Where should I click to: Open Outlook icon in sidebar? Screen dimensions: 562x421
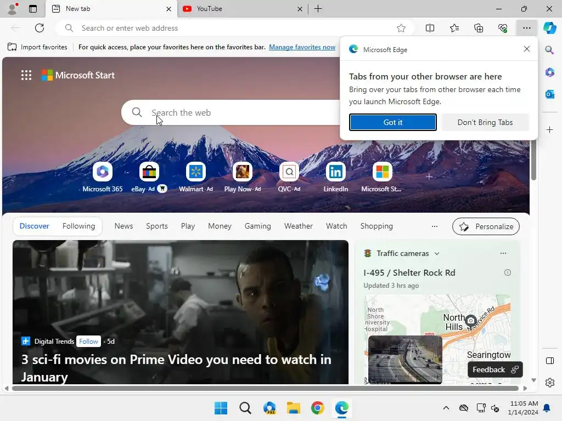pos(549,94)
